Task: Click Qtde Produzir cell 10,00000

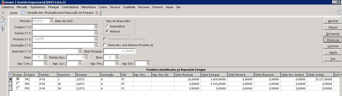Action: [187, 79]
